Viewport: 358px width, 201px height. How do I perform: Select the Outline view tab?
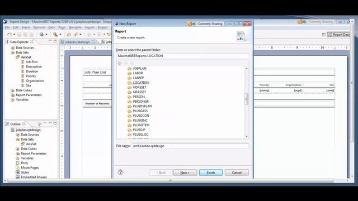15,124
